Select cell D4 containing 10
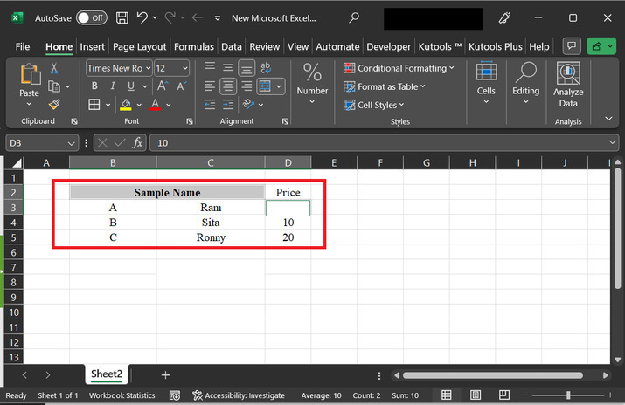Viewport: 625px width, 405px height. (288, 223)
